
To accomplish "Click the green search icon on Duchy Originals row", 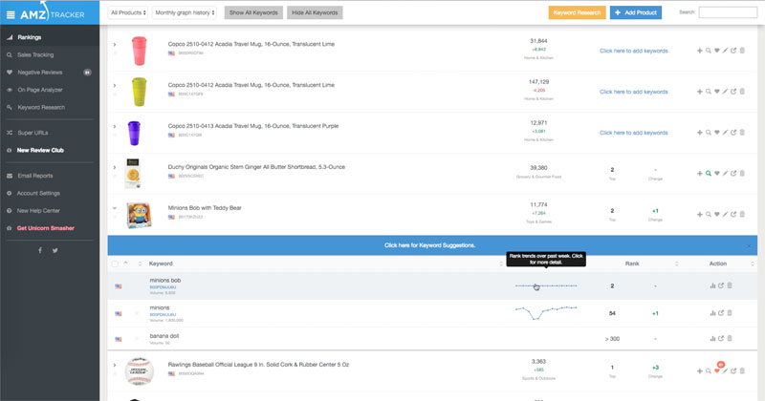I will [x=708, y=174].
